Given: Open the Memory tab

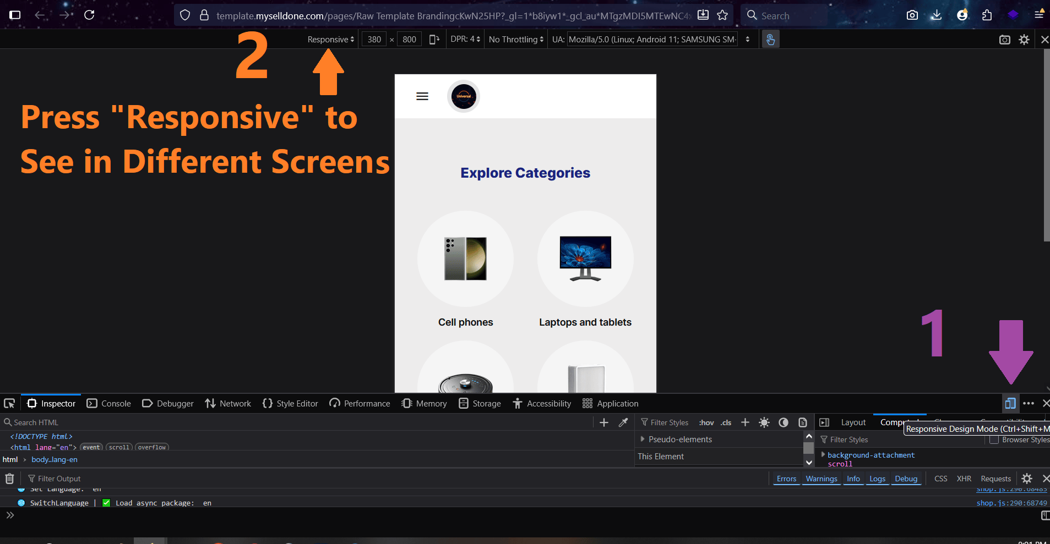Looking at the screenshot, I should [x=424, y=403].
